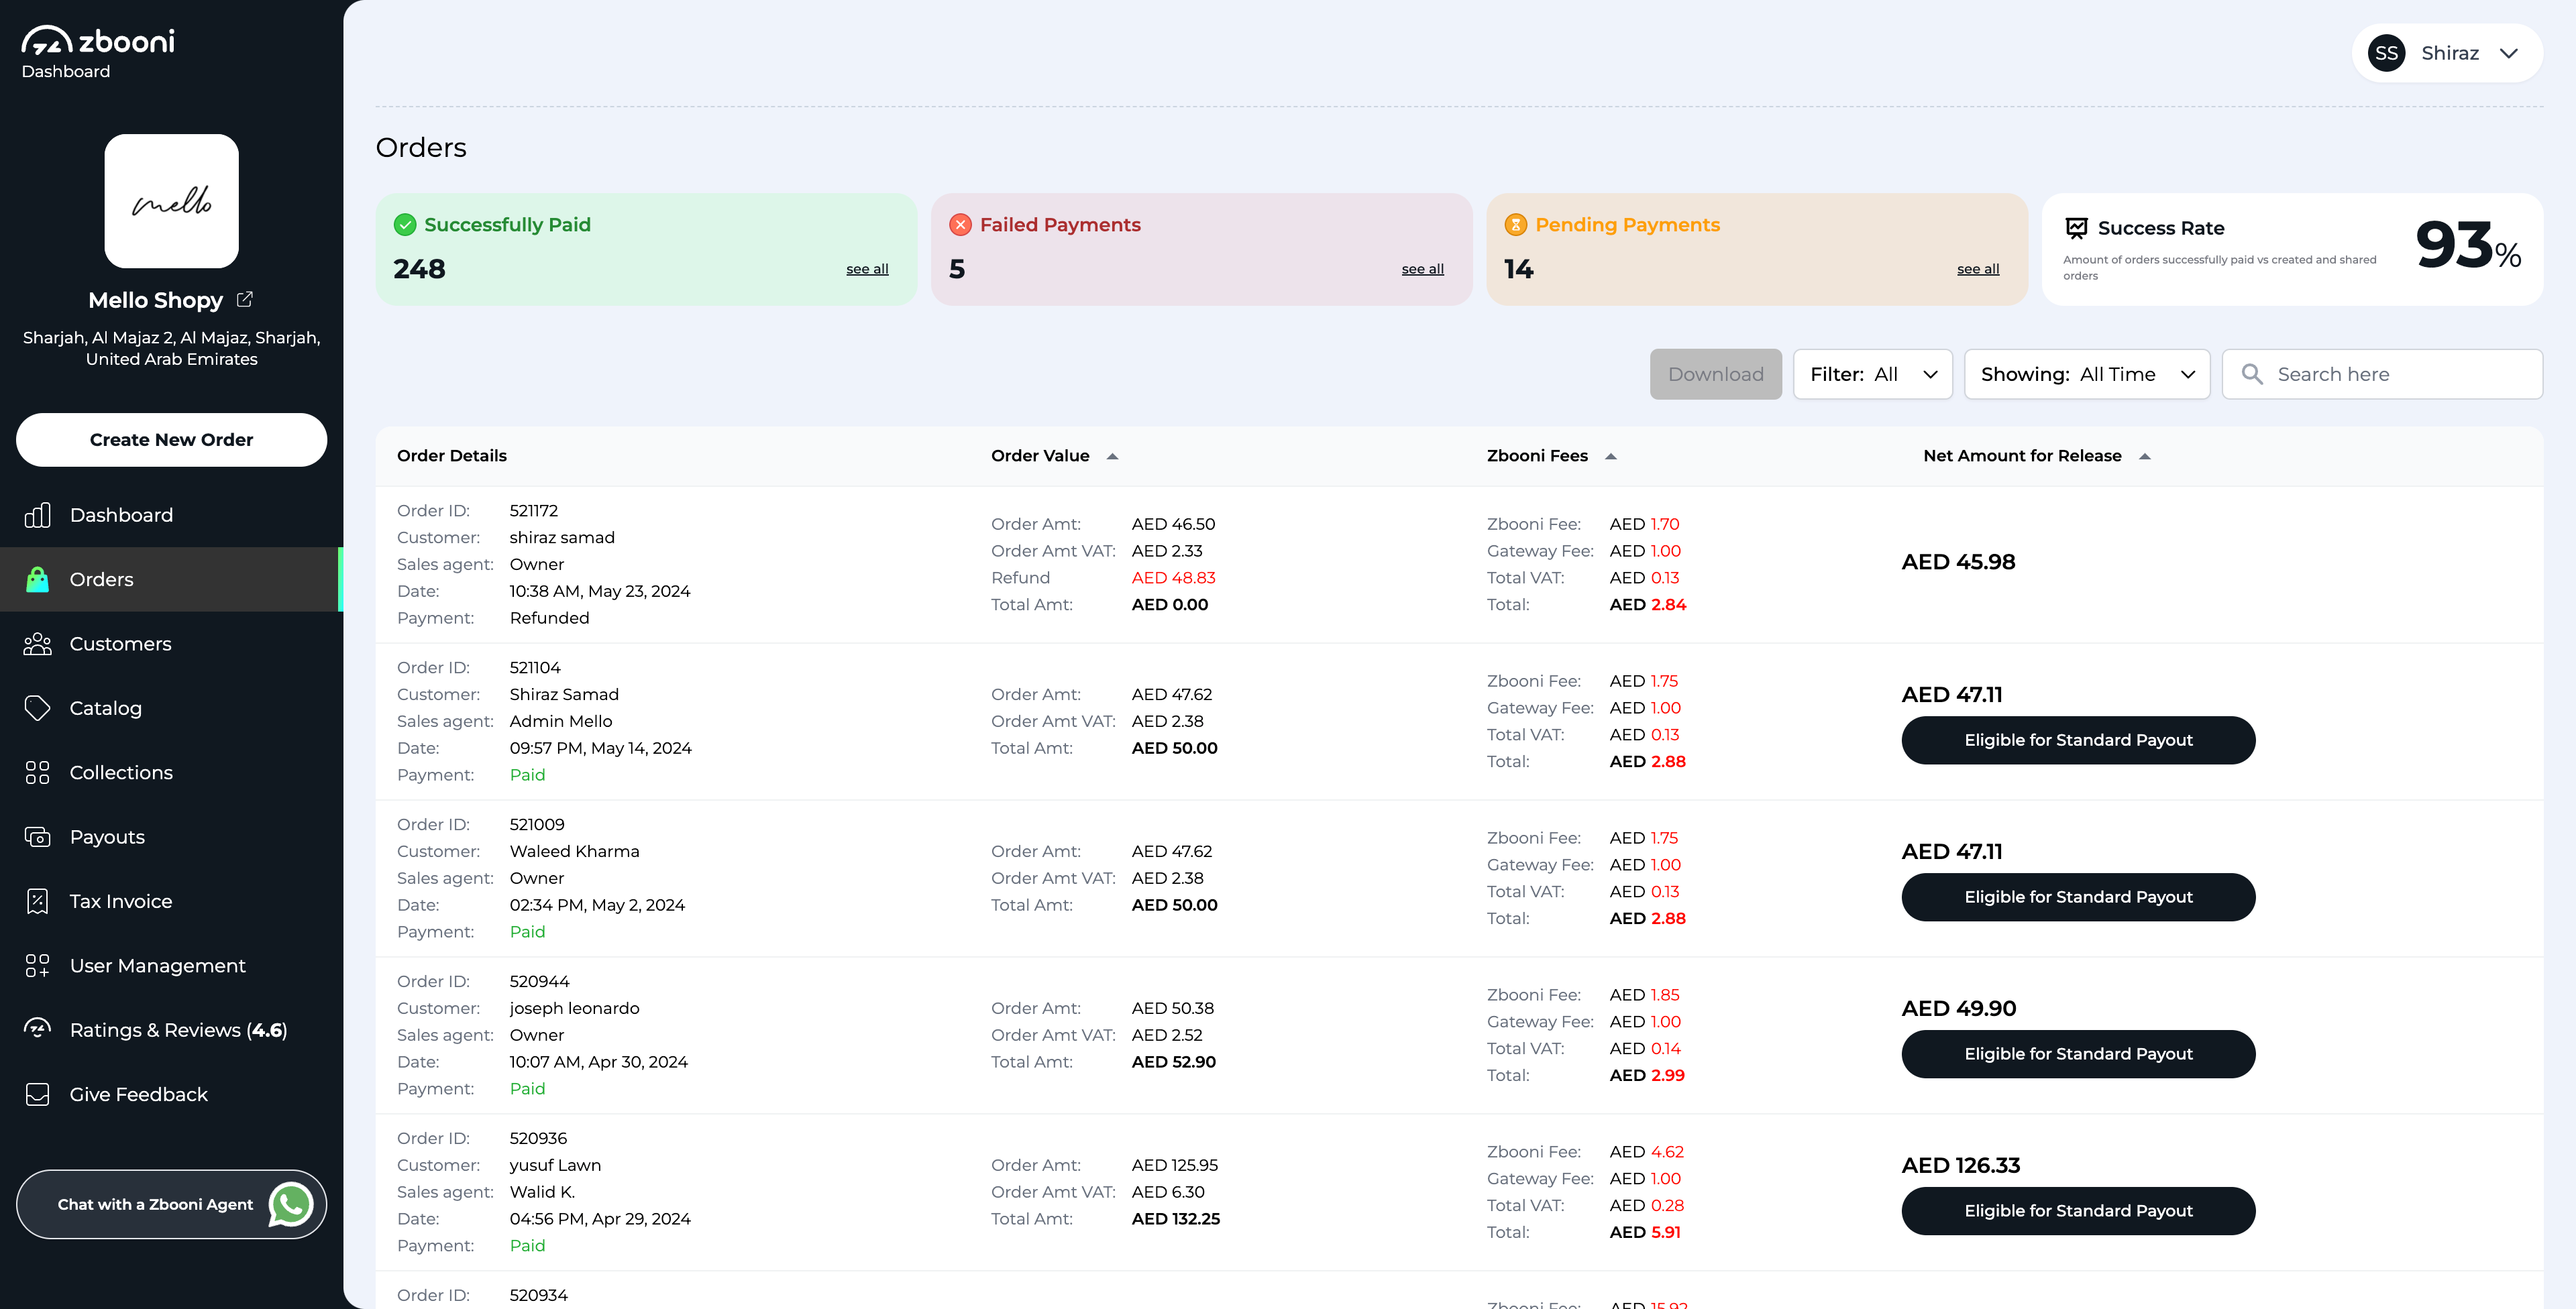
Task: Click the Dashboard bar chart icon
Action: click(37, 515)
